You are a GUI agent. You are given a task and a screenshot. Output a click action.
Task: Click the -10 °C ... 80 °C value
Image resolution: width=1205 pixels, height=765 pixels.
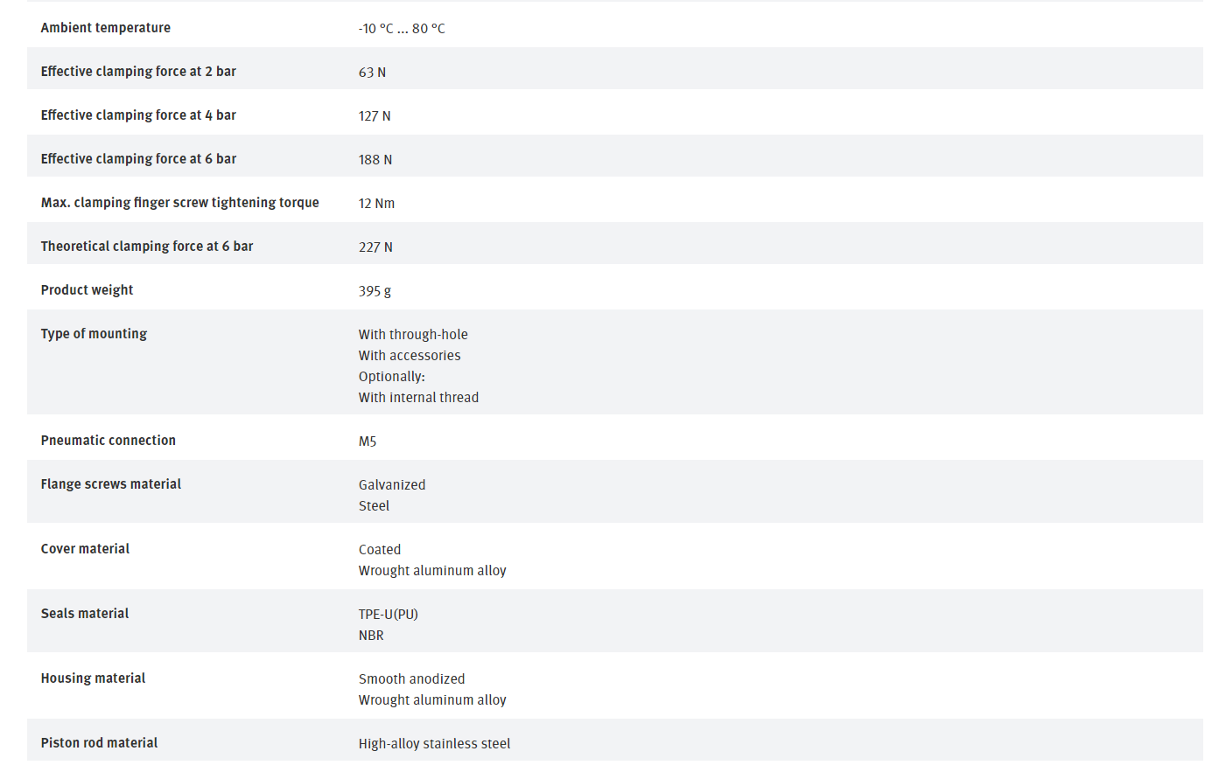(402, 29)
